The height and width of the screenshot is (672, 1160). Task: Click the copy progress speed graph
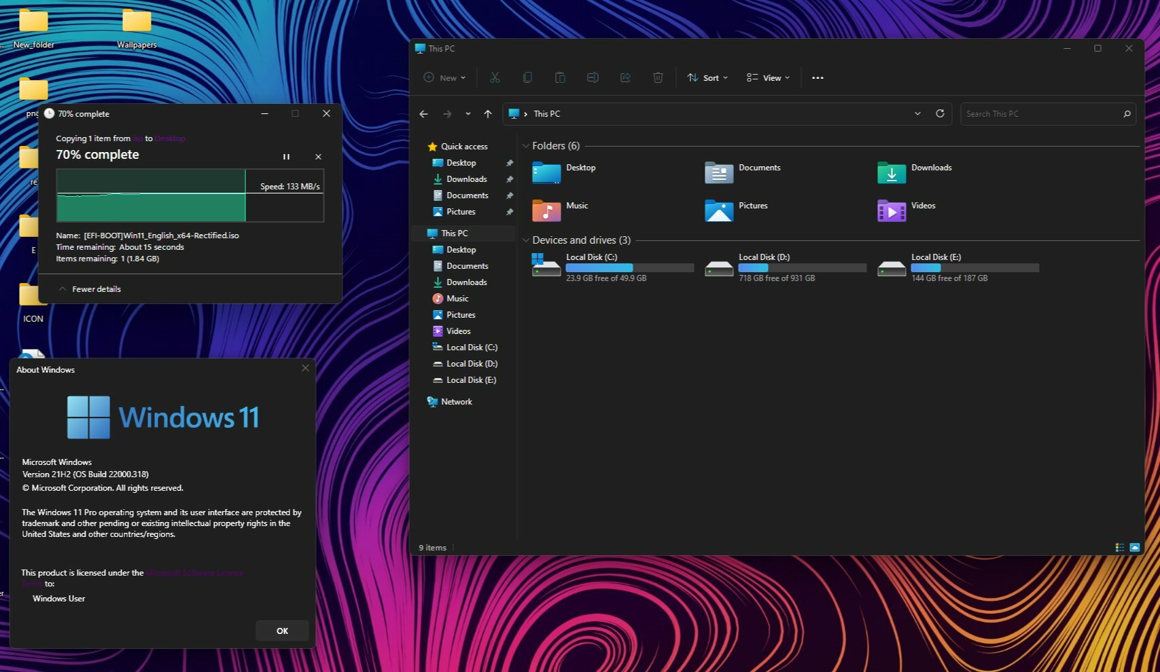[190, 195]
